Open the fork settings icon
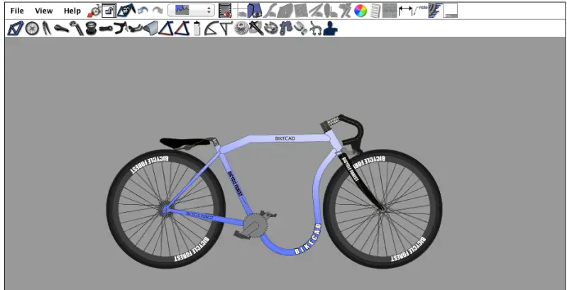Viewport: 567px width, 290px height. [47, 28]
